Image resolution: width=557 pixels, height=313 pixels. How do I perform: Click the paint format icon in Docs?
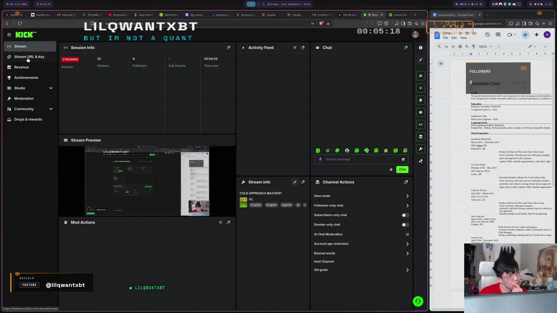473,47
